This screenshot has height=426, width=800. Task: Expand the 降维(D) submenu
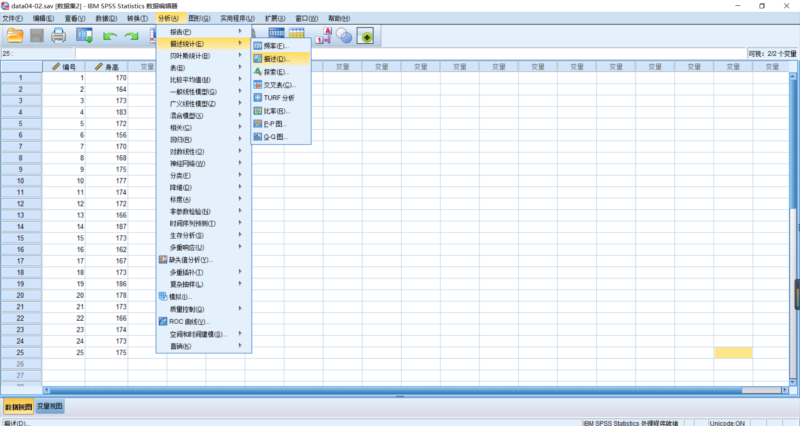pyautogui.click(x=204, y=188)
